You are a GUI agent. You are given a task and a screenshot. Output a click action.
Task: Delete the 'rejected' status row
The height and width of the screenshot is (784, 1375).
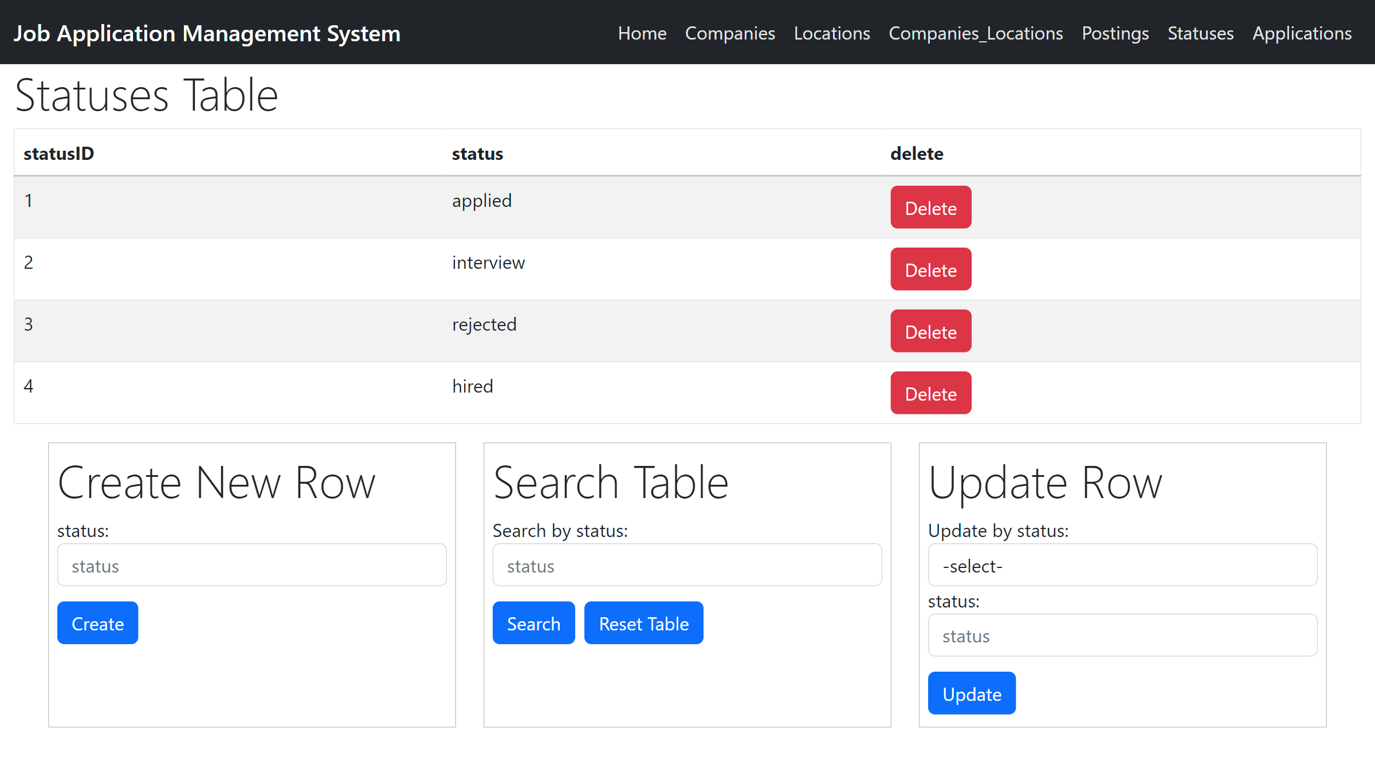pos(930,331)
